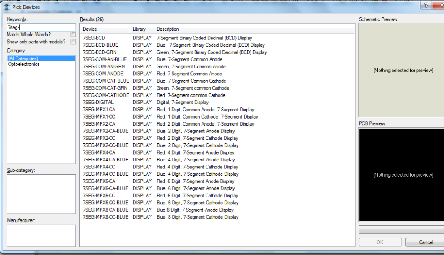Viewport: 444px width, 255px height.
Task: Select (All Categories) in Category list
Action: [x=23, y=58]
